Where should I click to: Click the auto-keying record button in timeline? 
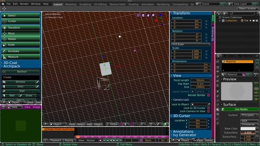100,140
